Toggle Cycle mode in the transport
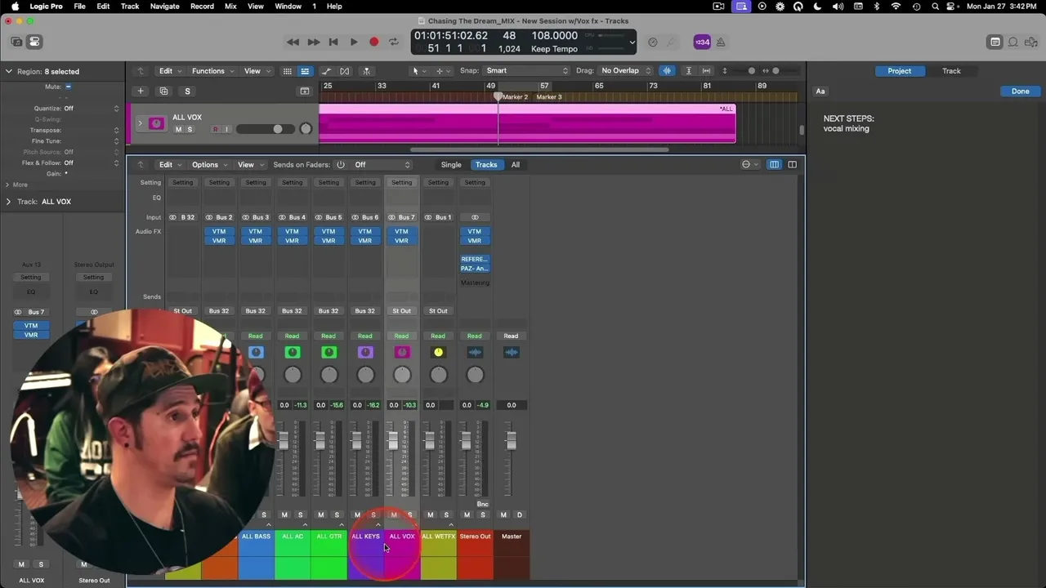 click(x=393, y=42)
